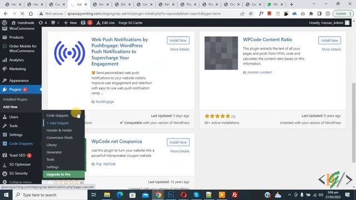The width and height of the screenshot is (356, 200).
Task: Open the New content menu
Action: point(71,23)
